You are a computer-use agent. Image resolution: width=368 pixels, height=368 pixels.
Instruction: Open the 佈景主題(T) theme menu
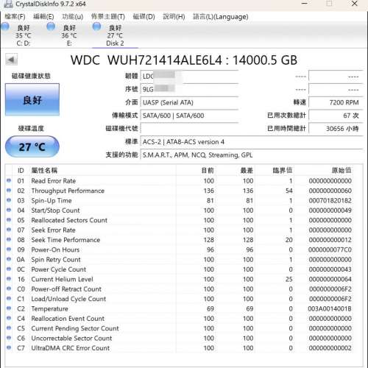click(x=108, y=17)
